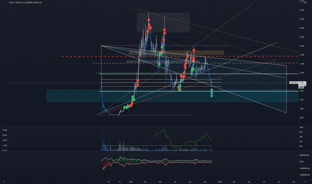This screenshot has height=184, width=312.
Task: Toggle auto scale A button at bottom-right
Action: [305, 182]
